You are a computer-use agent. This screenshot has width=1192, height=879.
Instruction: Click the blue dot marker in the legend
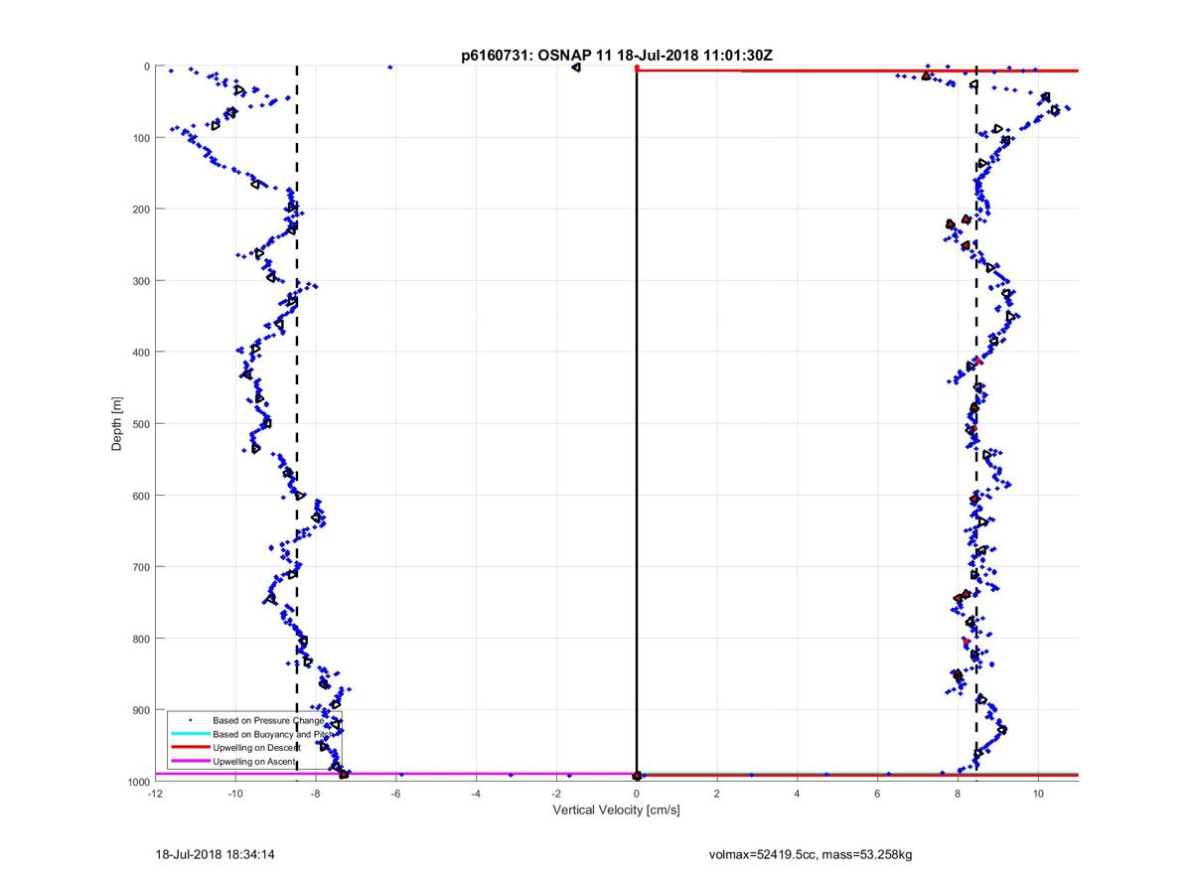click(190, 719)
